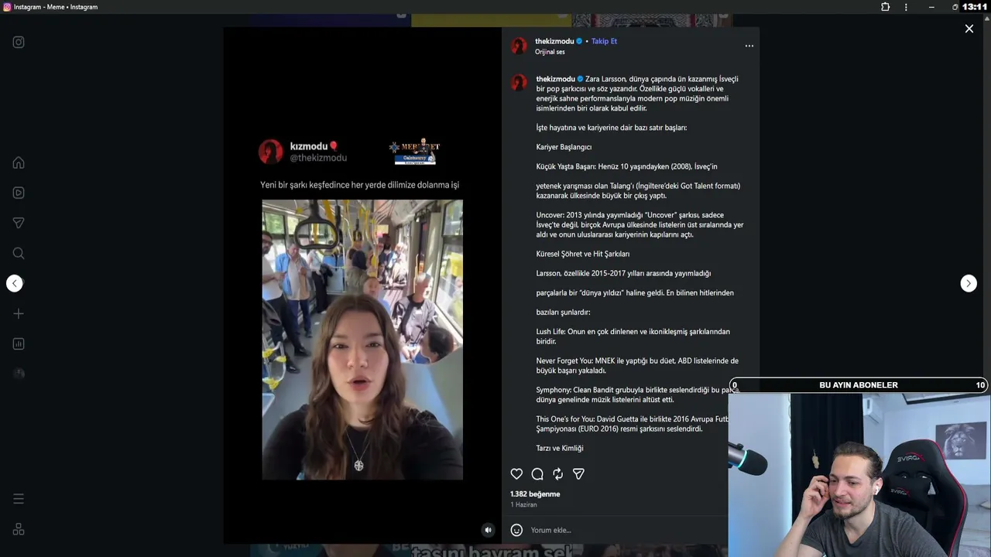Go to the next post
This screenshot has height=557, width=991.
point(969,283)
